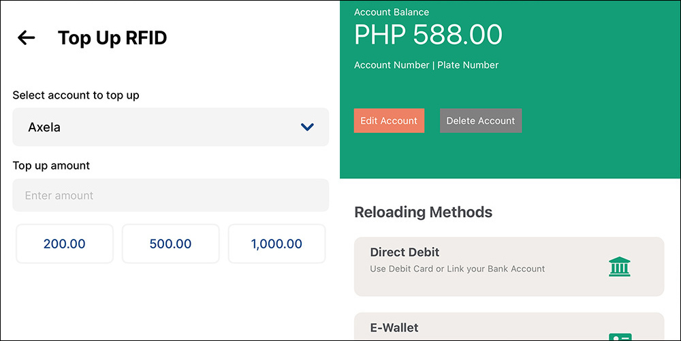Click the Top Up RFID page title
This screenshot has height=341, width=681.
tap(112, 37)
